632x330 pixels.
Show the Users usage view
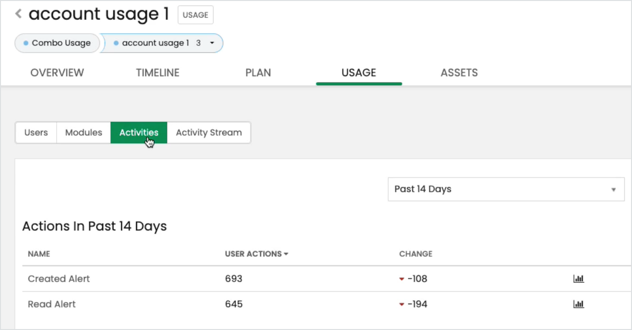(x=36, y=133)
